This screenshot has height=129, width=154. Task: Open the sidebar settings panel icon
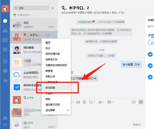(x=5, y=118)
